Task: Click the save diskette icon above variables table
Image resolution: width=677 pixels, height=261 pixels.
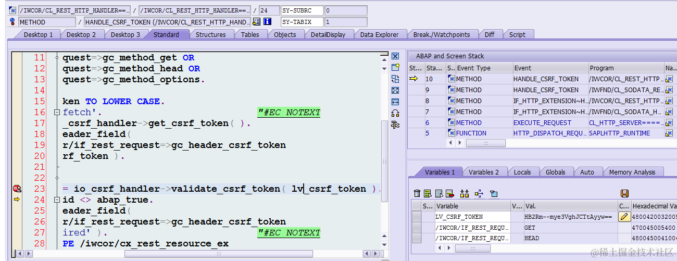Action: point(625,193)
